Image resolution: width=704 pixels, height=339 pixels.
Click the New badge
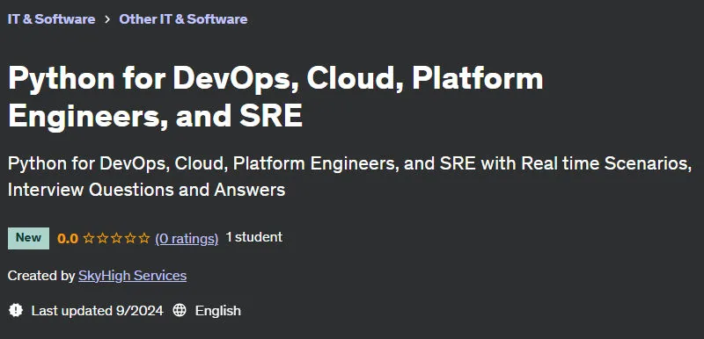[28, 238]
